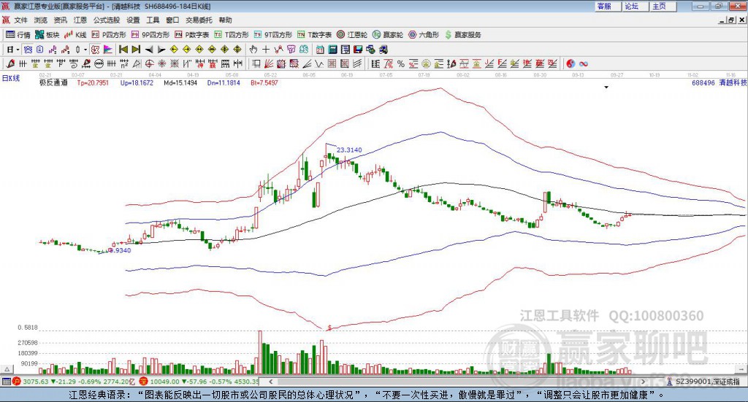Select the crosshair cursor tool
This screenshot has height=402, width=748.
(x=266, y=50)
